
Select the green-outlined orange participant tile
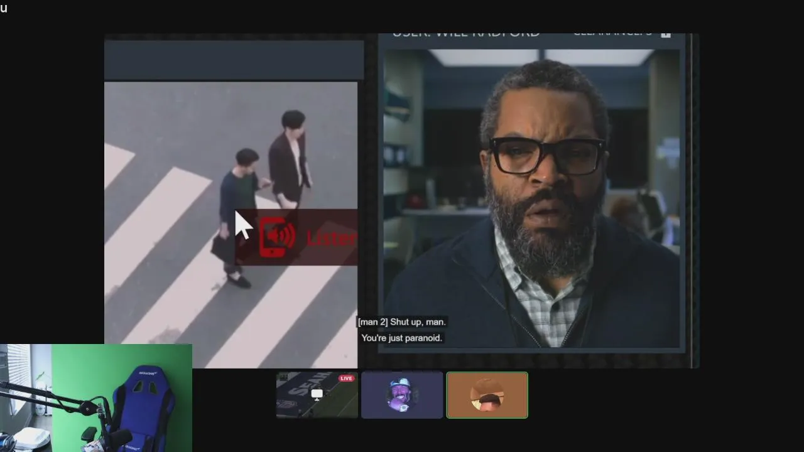click(x=487, y=395)
